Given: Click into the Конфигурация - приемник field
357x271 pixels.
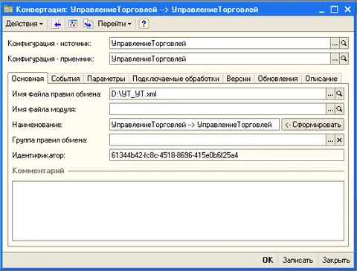Looking at the screenshot, I should coord(220,59).
